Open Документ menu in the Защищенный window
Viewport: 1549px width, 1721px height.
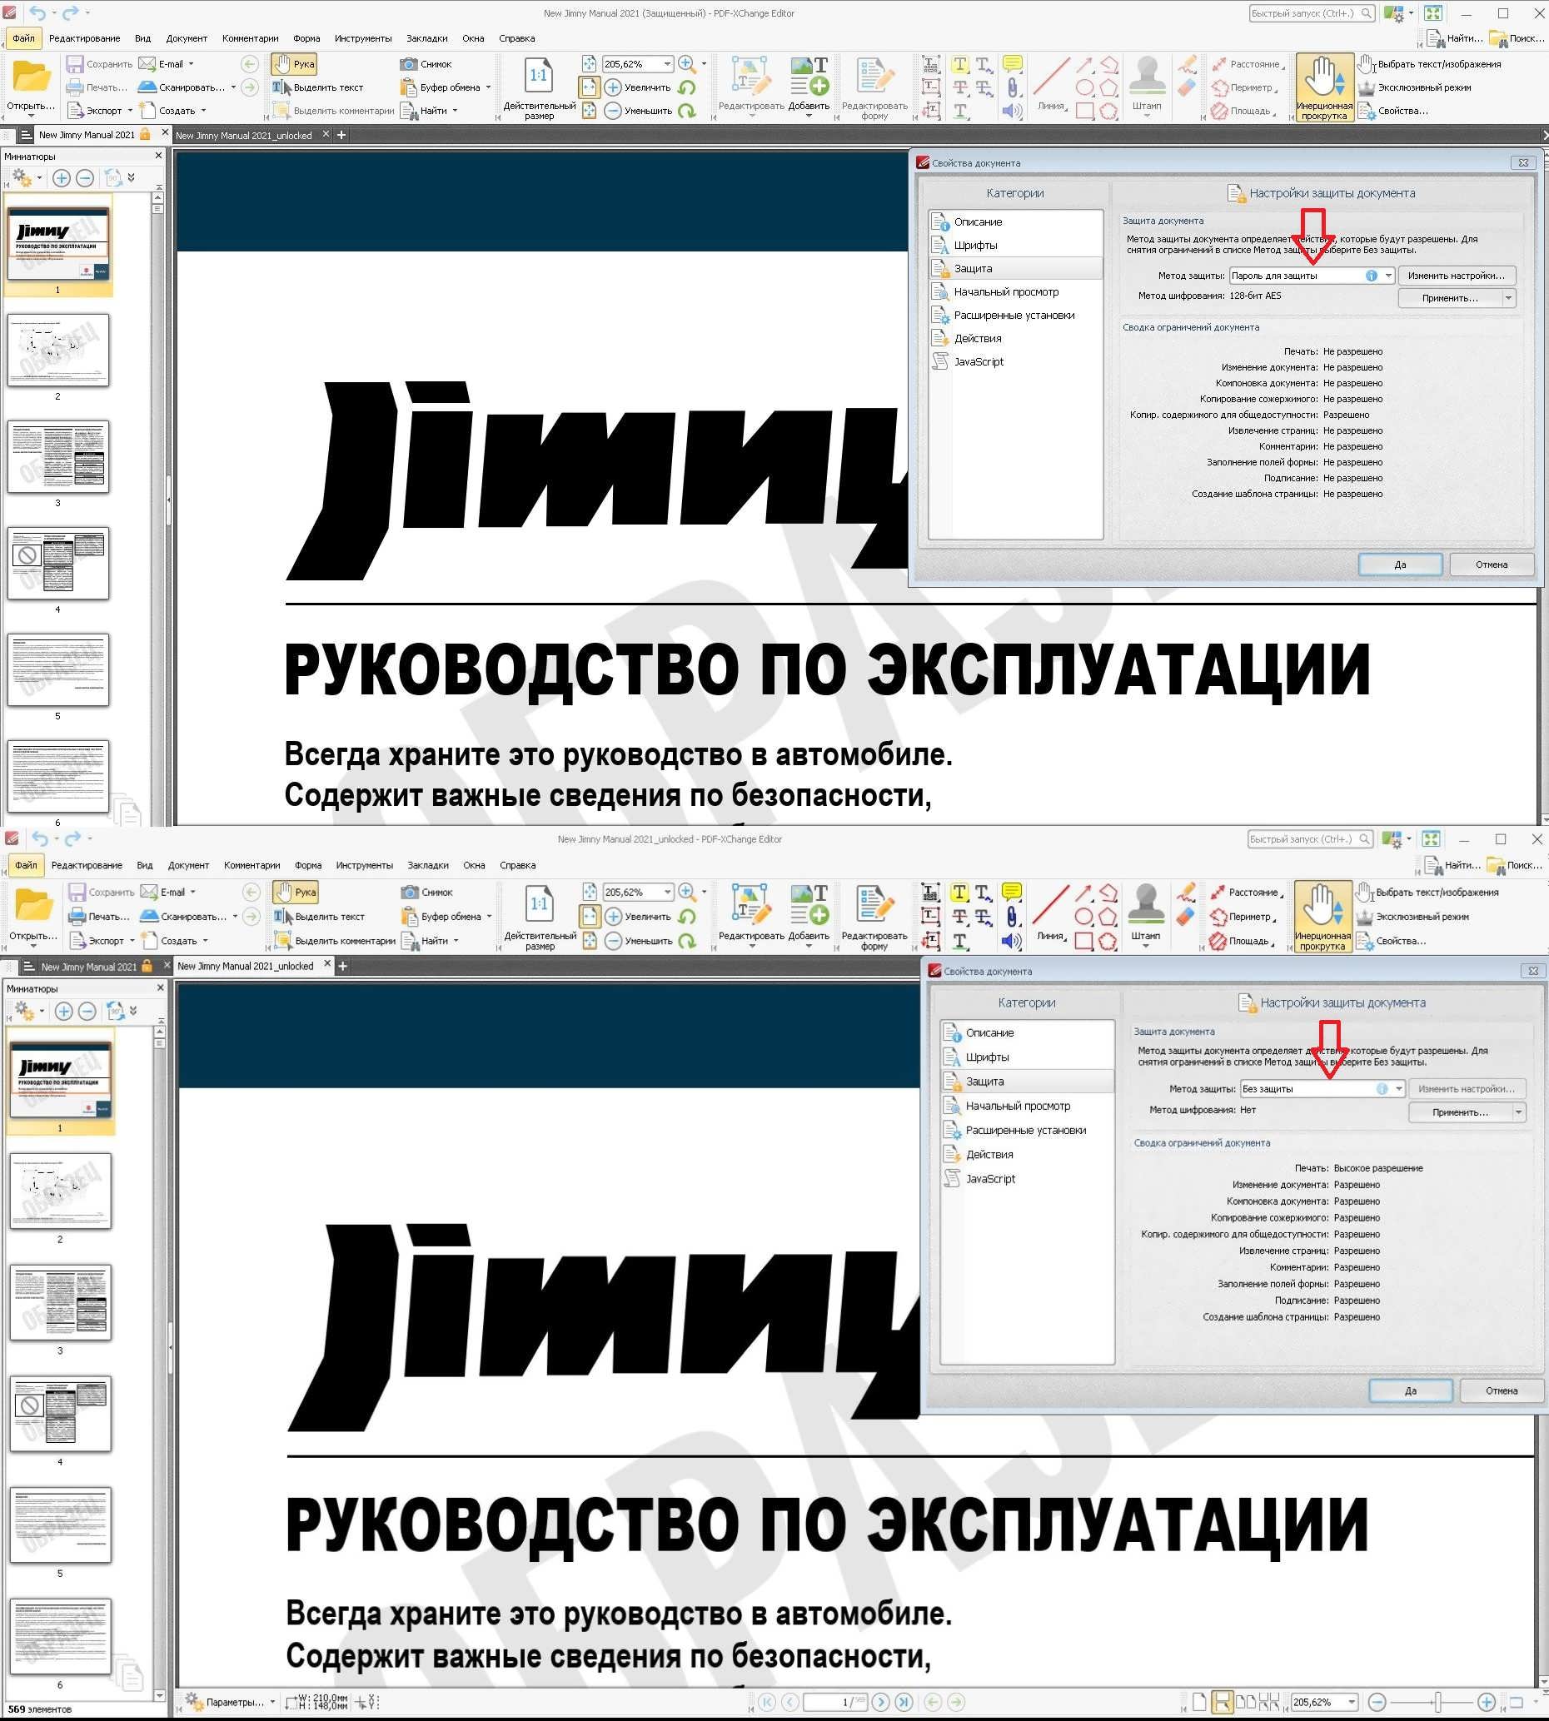click(x=187, y=38)
